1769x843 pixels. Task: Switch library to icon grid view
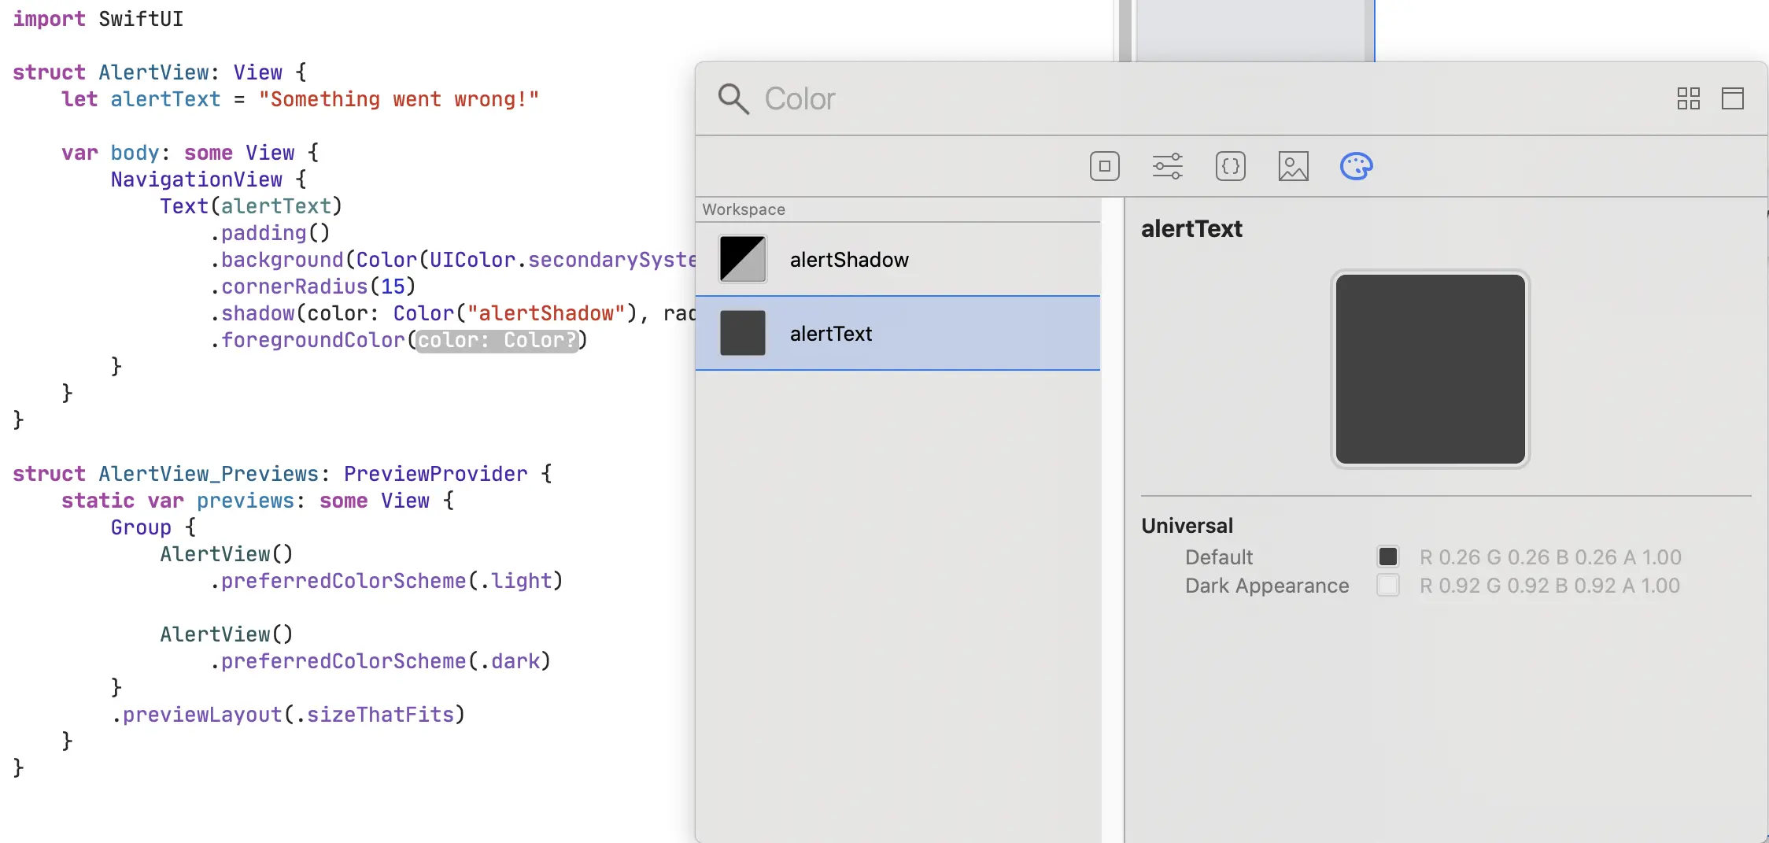(x=1688, y=98)
